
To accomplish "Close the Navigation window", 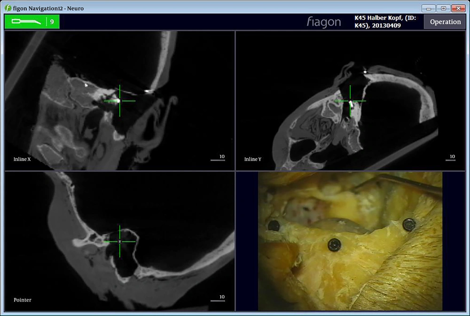I will (458, 8).
